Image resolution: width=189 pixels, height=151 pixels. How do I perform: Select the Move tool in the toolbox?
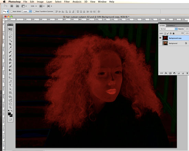[x=10, y=30]
